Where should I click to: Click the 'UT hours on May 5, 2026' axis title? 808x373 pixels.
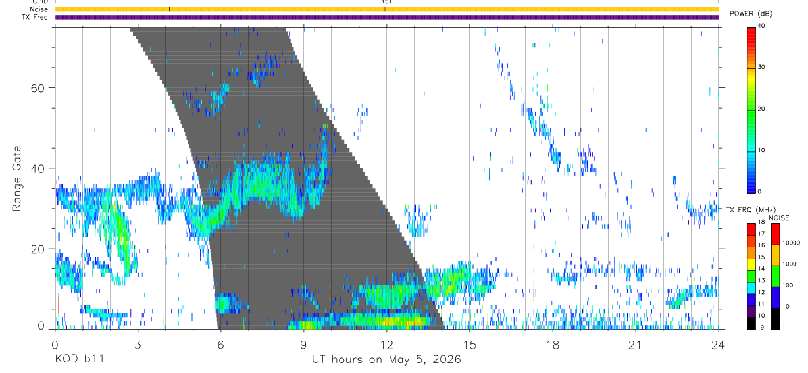coord(386,360)
